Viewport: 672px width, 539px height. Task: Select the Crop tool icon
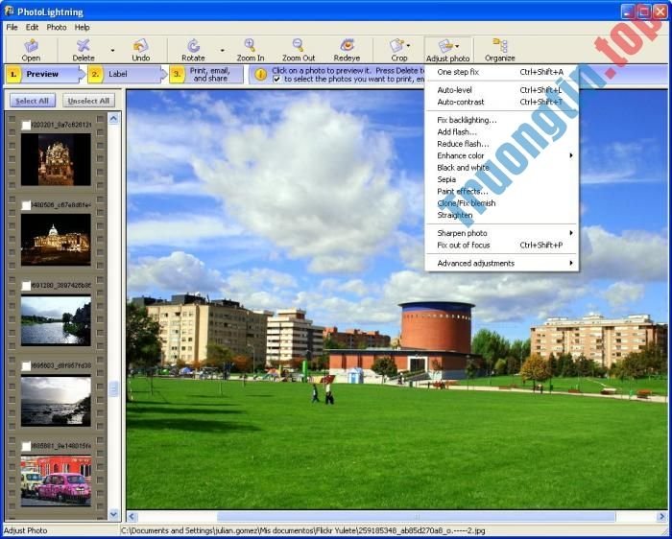pyautogui.click(x=397, y=45)
